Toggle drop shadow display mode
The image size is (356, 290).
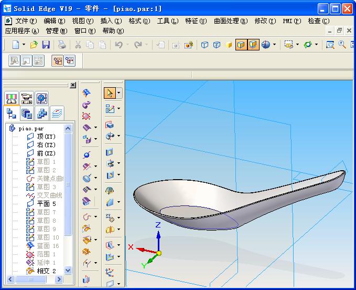(x=253, y=45)
